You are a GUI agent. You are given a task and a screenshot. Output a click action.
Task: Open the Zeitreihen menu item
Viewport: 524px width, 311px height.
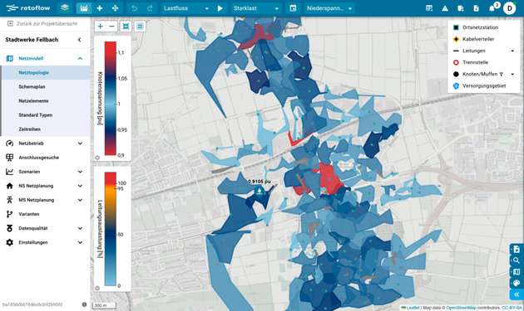[x=46, y=129]
